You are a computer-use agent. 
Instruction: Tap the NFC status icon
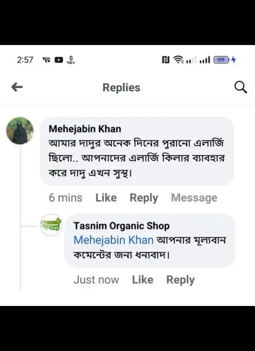pos(165,60)
